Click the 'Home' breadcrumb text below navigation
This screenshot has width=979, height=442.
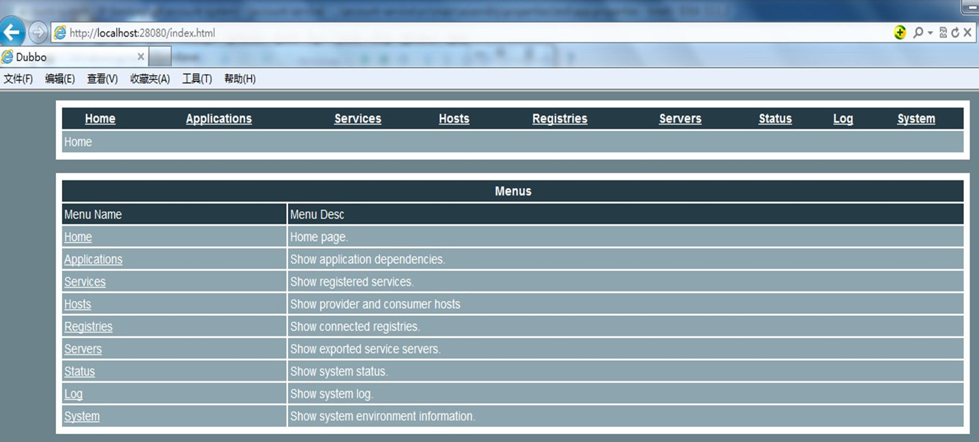tap(78, 142)
